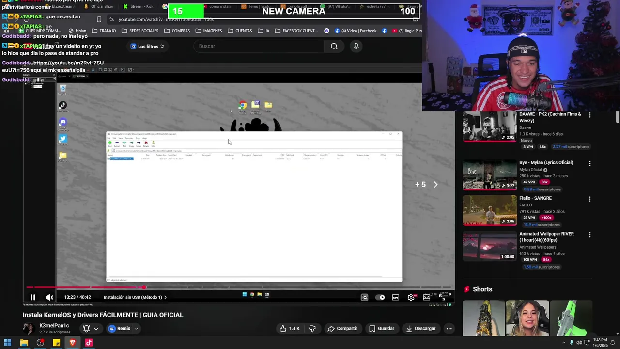Turn on subtitles in the player
The image size is (620, 349).
[x=396, y=297]
